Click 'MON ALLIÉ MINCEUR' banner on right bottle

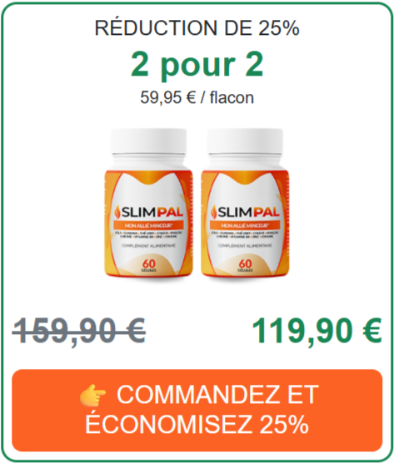click(245, 225)
